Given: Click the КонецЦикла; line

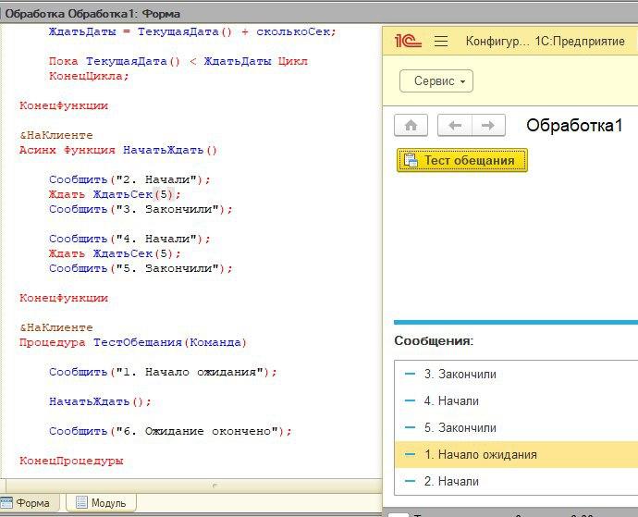Looking at the screenshot, I should (x=89, y=76).
